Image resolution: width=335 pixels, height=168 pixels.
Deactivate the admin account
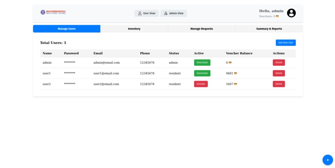202,62
